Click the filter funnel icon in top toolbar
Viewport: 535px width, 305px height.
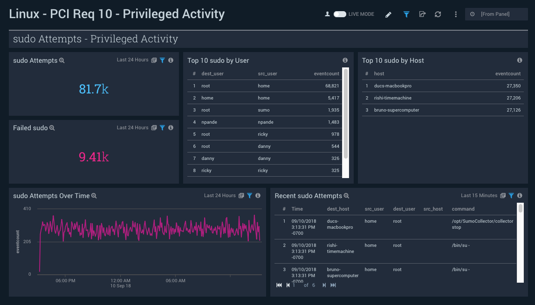(x=406, y=14)
